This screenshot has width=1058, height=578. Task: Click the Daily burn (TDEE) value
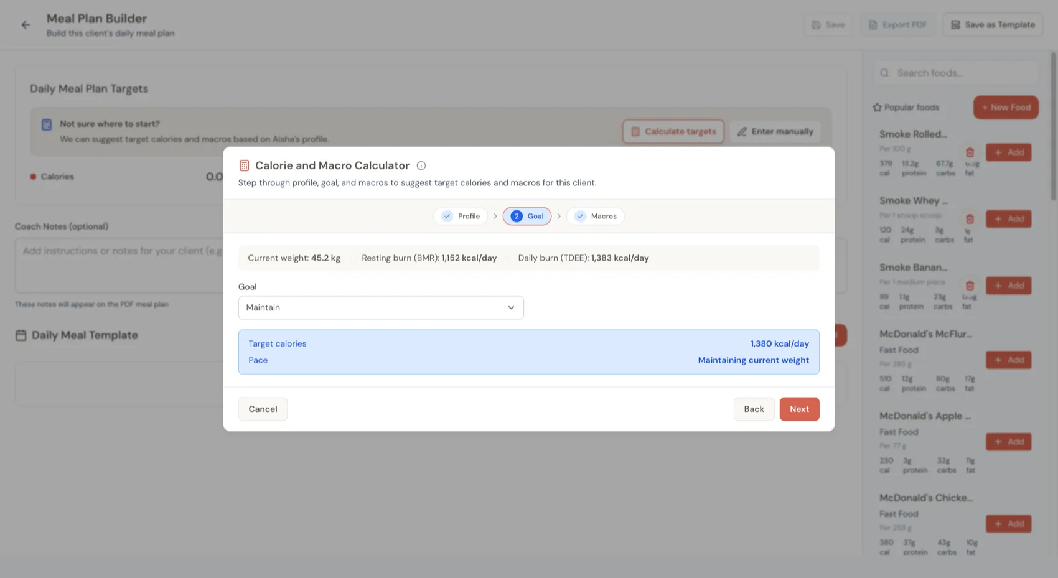(x=620, y=258)
